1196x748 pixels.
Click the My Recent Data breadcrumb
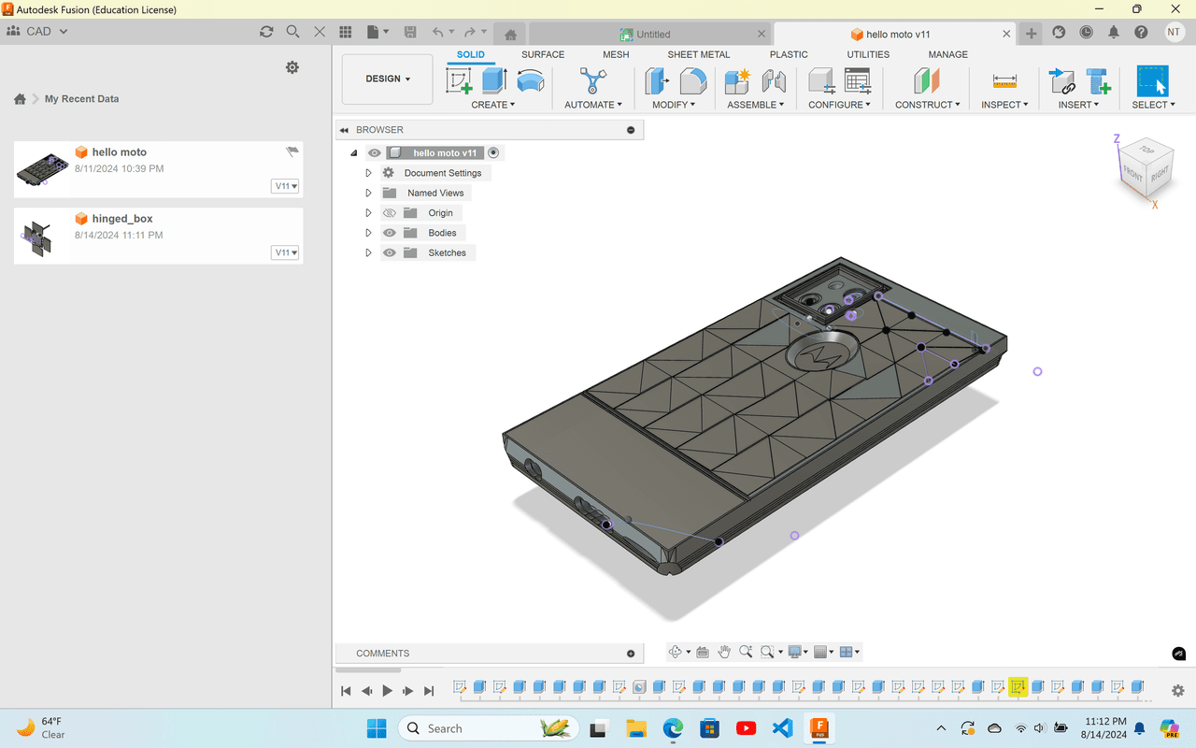81,99
